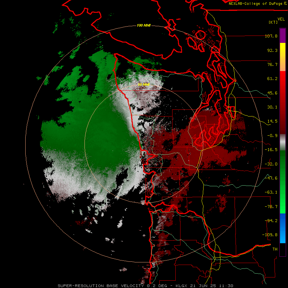Pick the gray near-zero segment of color bar

pyautogui.click(x=283, y=142)
